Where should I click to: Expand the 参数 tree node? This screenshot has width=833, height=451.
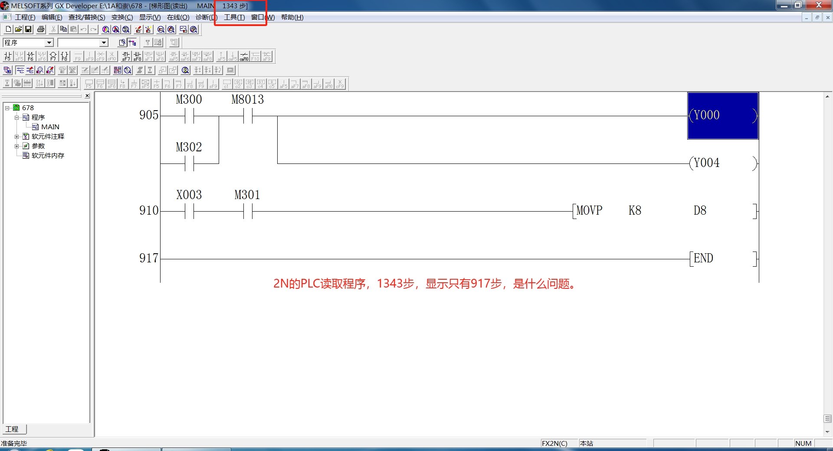(x=17, y=146)
